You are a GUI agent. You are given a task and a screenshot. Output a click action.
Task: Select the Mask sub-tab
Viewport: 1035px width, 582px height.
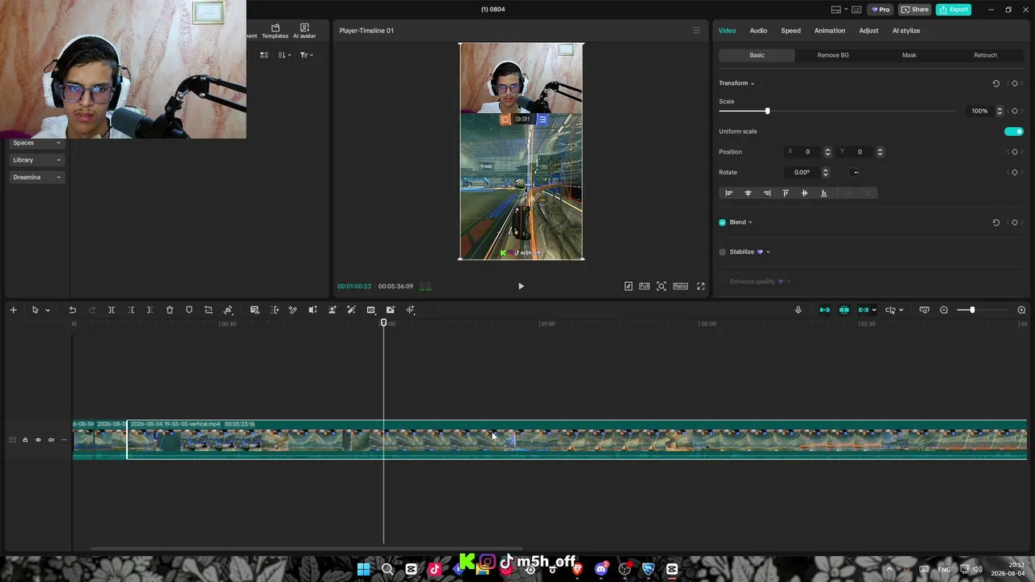pyautogui.click(x=909, y=55)
